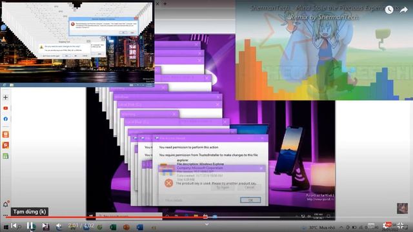413x232 pixels.
Task: Mute the video with the speaker icon
Action: click(59, 226)
